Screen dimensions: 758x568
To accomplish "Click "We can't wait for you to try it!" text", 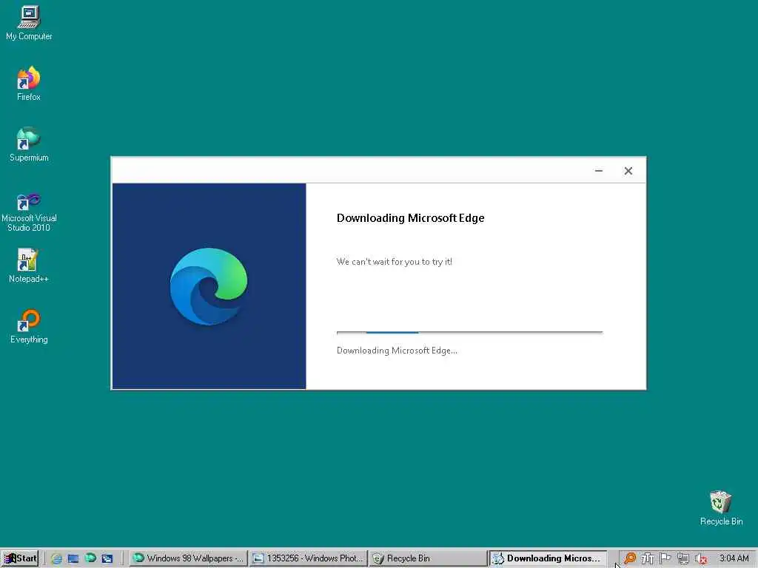I will (x=394, y=262).
